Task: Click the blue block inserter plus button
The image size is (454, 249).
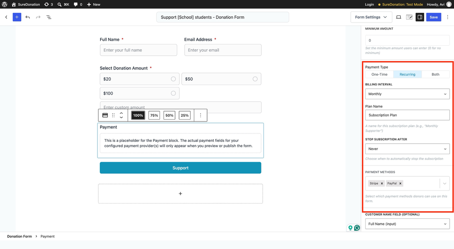Action: click(17, 17)
